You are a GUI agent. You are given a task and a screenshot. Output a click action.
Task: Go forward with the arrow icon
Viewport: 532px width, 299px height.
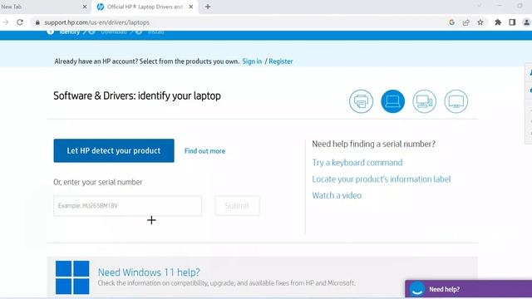point(6,22)
